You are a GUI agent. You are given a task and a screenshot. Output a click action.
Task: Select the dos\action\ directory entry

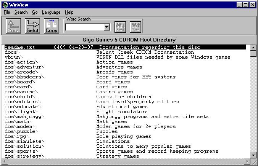(x=22, y=62)
